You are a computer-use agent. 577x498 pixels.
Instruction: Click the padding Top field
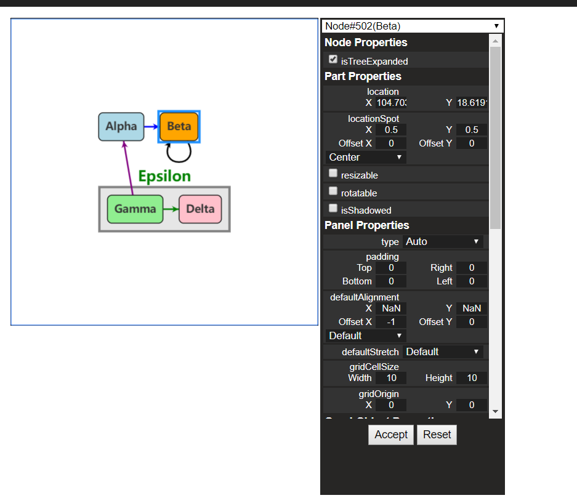click(x=391, y=268)
